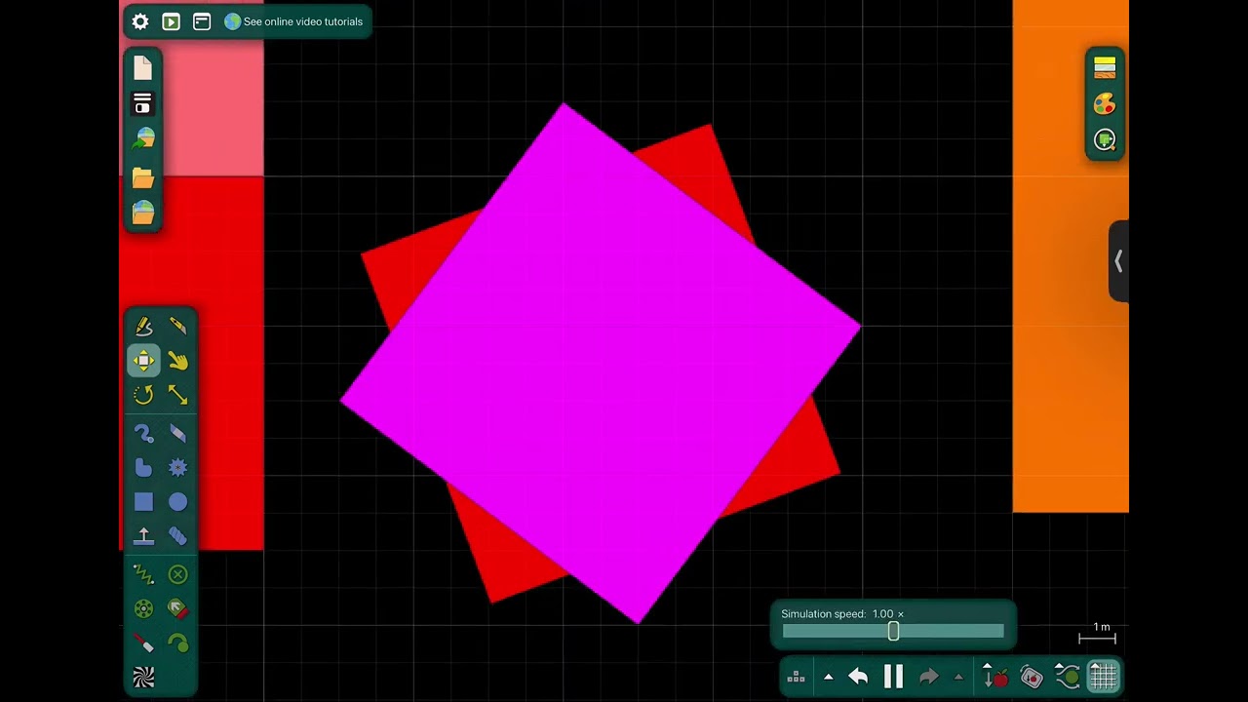
Task: Select the Plane tool
Action: [x=143, y=536]
